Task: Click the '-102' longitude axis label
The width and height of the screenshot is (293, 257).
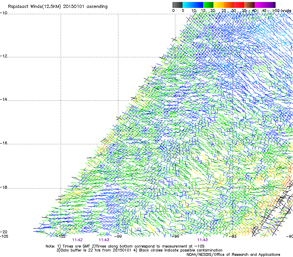Action: (x=61, y=236)
